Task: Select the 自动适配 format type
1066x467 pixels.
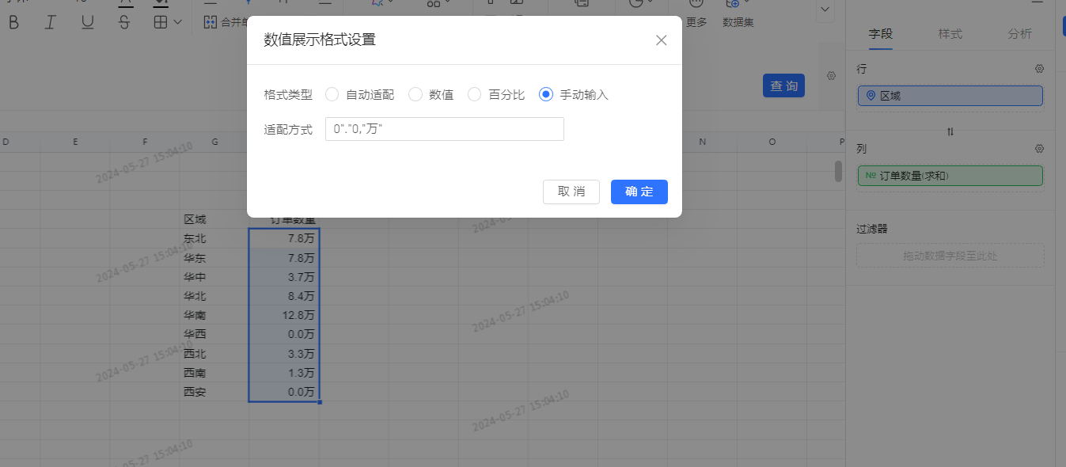Action: [x=332, y=95]
